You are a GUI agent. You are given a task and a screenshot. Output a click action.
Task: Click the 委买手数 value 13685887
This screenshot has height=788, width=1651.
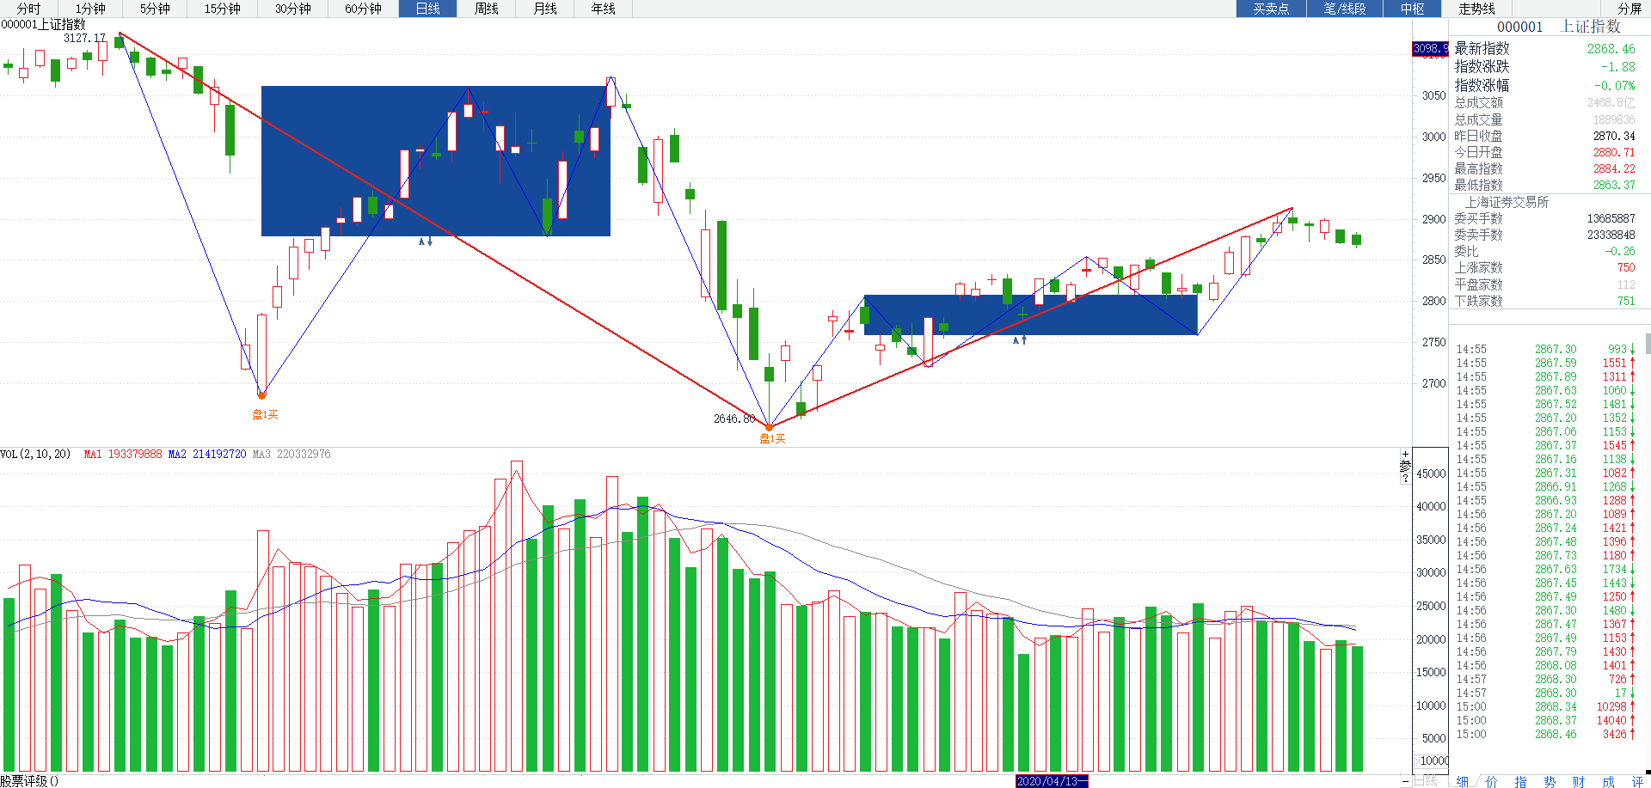[x=1611, y=218]
